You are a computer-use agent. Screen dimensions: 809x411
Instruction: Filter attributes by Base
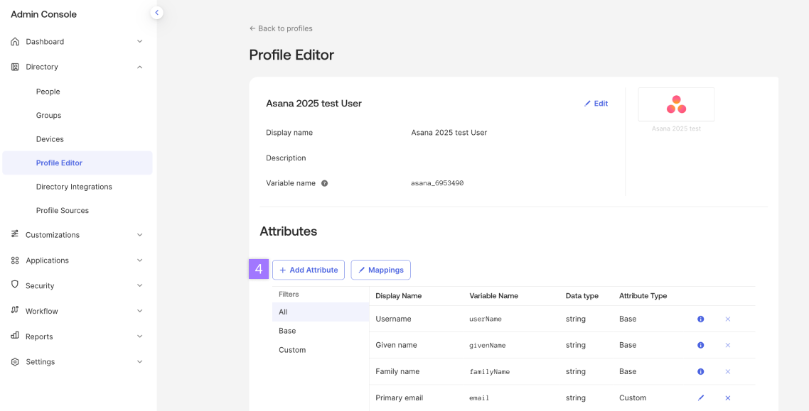[x=287, y=331]
